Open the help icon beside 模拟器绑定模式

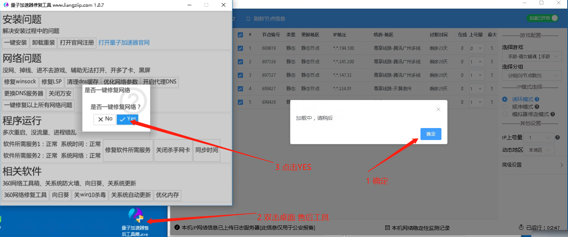[x=553, y=114]
